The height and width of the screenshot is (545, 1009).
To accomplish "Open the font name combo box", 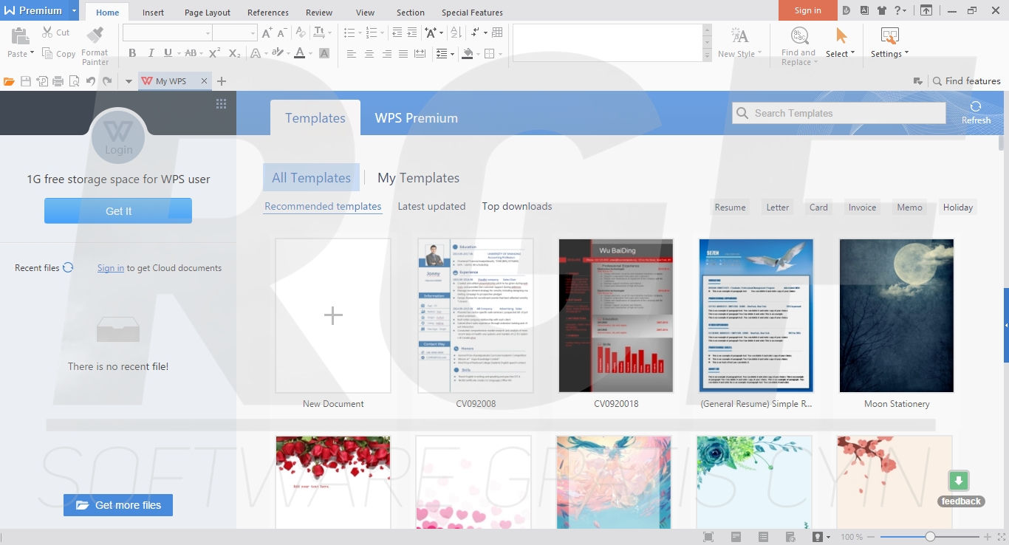I will pos(168,33).
